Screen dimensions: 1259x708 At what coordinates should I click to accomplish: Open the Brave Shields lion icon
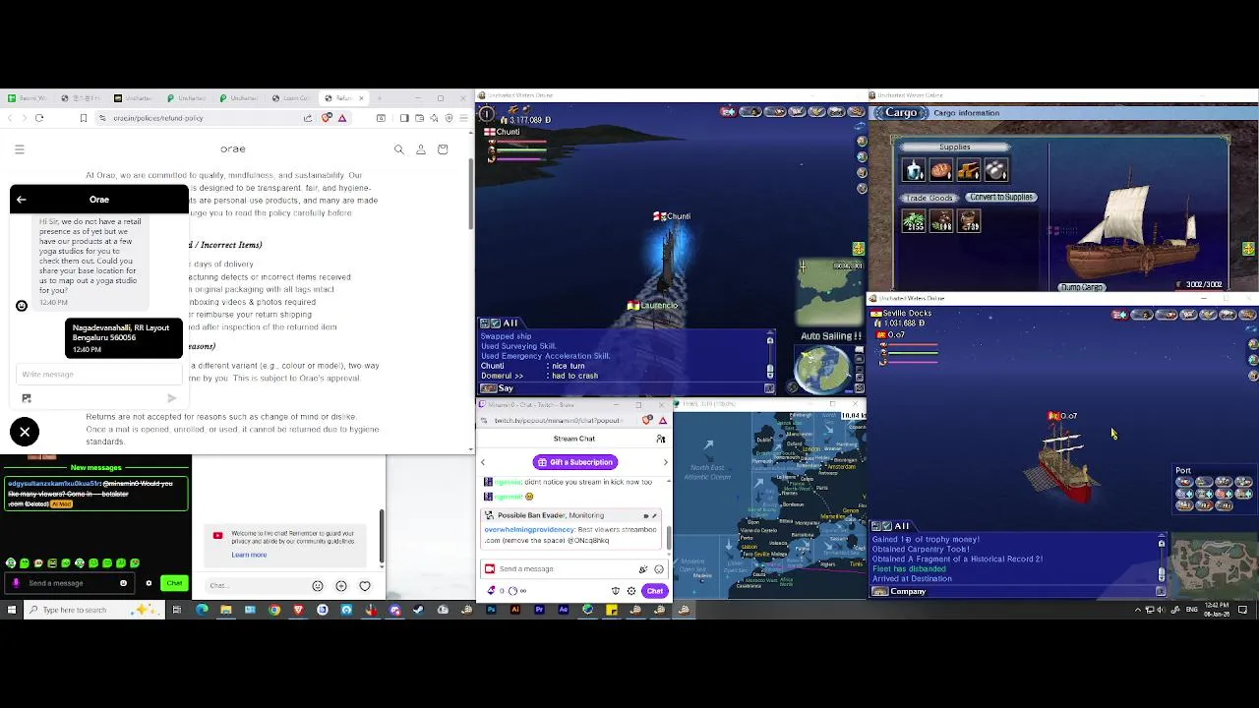click(x=327, y=118)
